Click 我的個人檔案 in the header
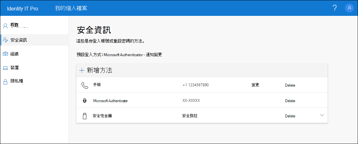The height and width of the screenshot is (144, 358). pos(71,8)
